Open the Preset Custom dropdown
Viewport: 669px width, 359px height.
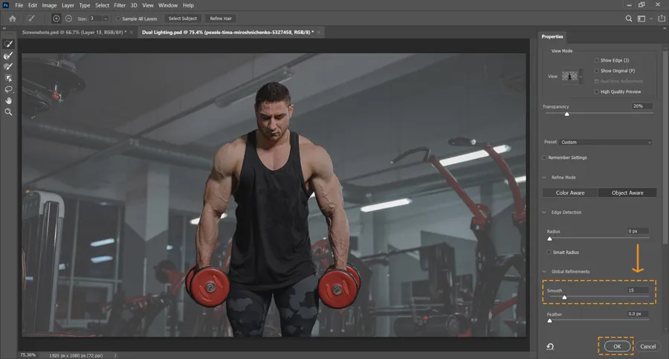pyautogui.click(x=607, y=142)
